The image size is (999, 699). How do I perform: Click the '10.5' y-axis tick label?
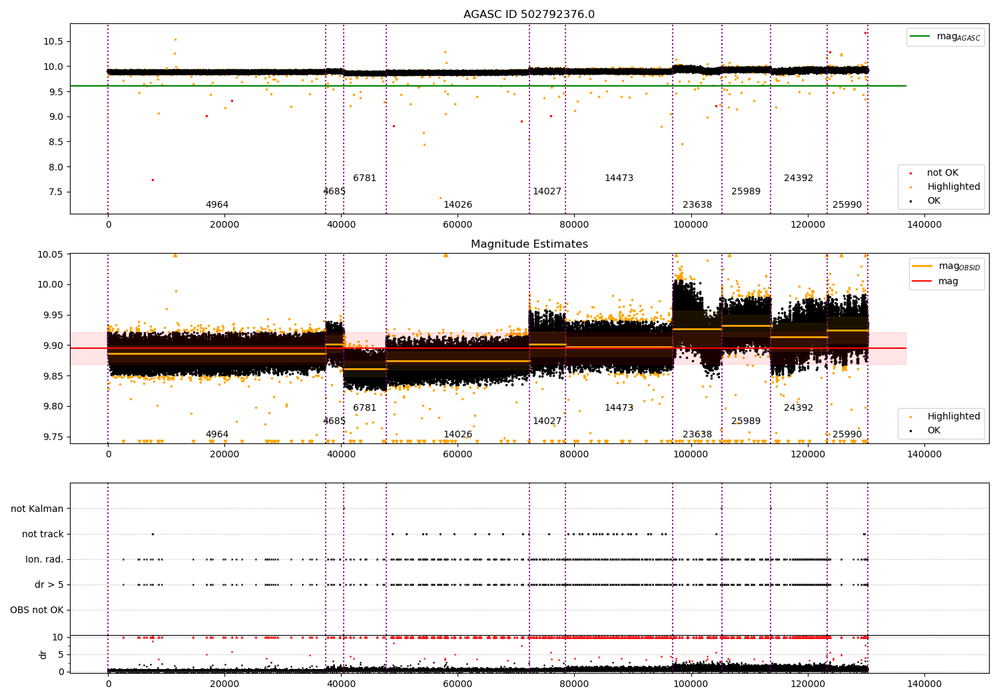click(x=53, y=41)
